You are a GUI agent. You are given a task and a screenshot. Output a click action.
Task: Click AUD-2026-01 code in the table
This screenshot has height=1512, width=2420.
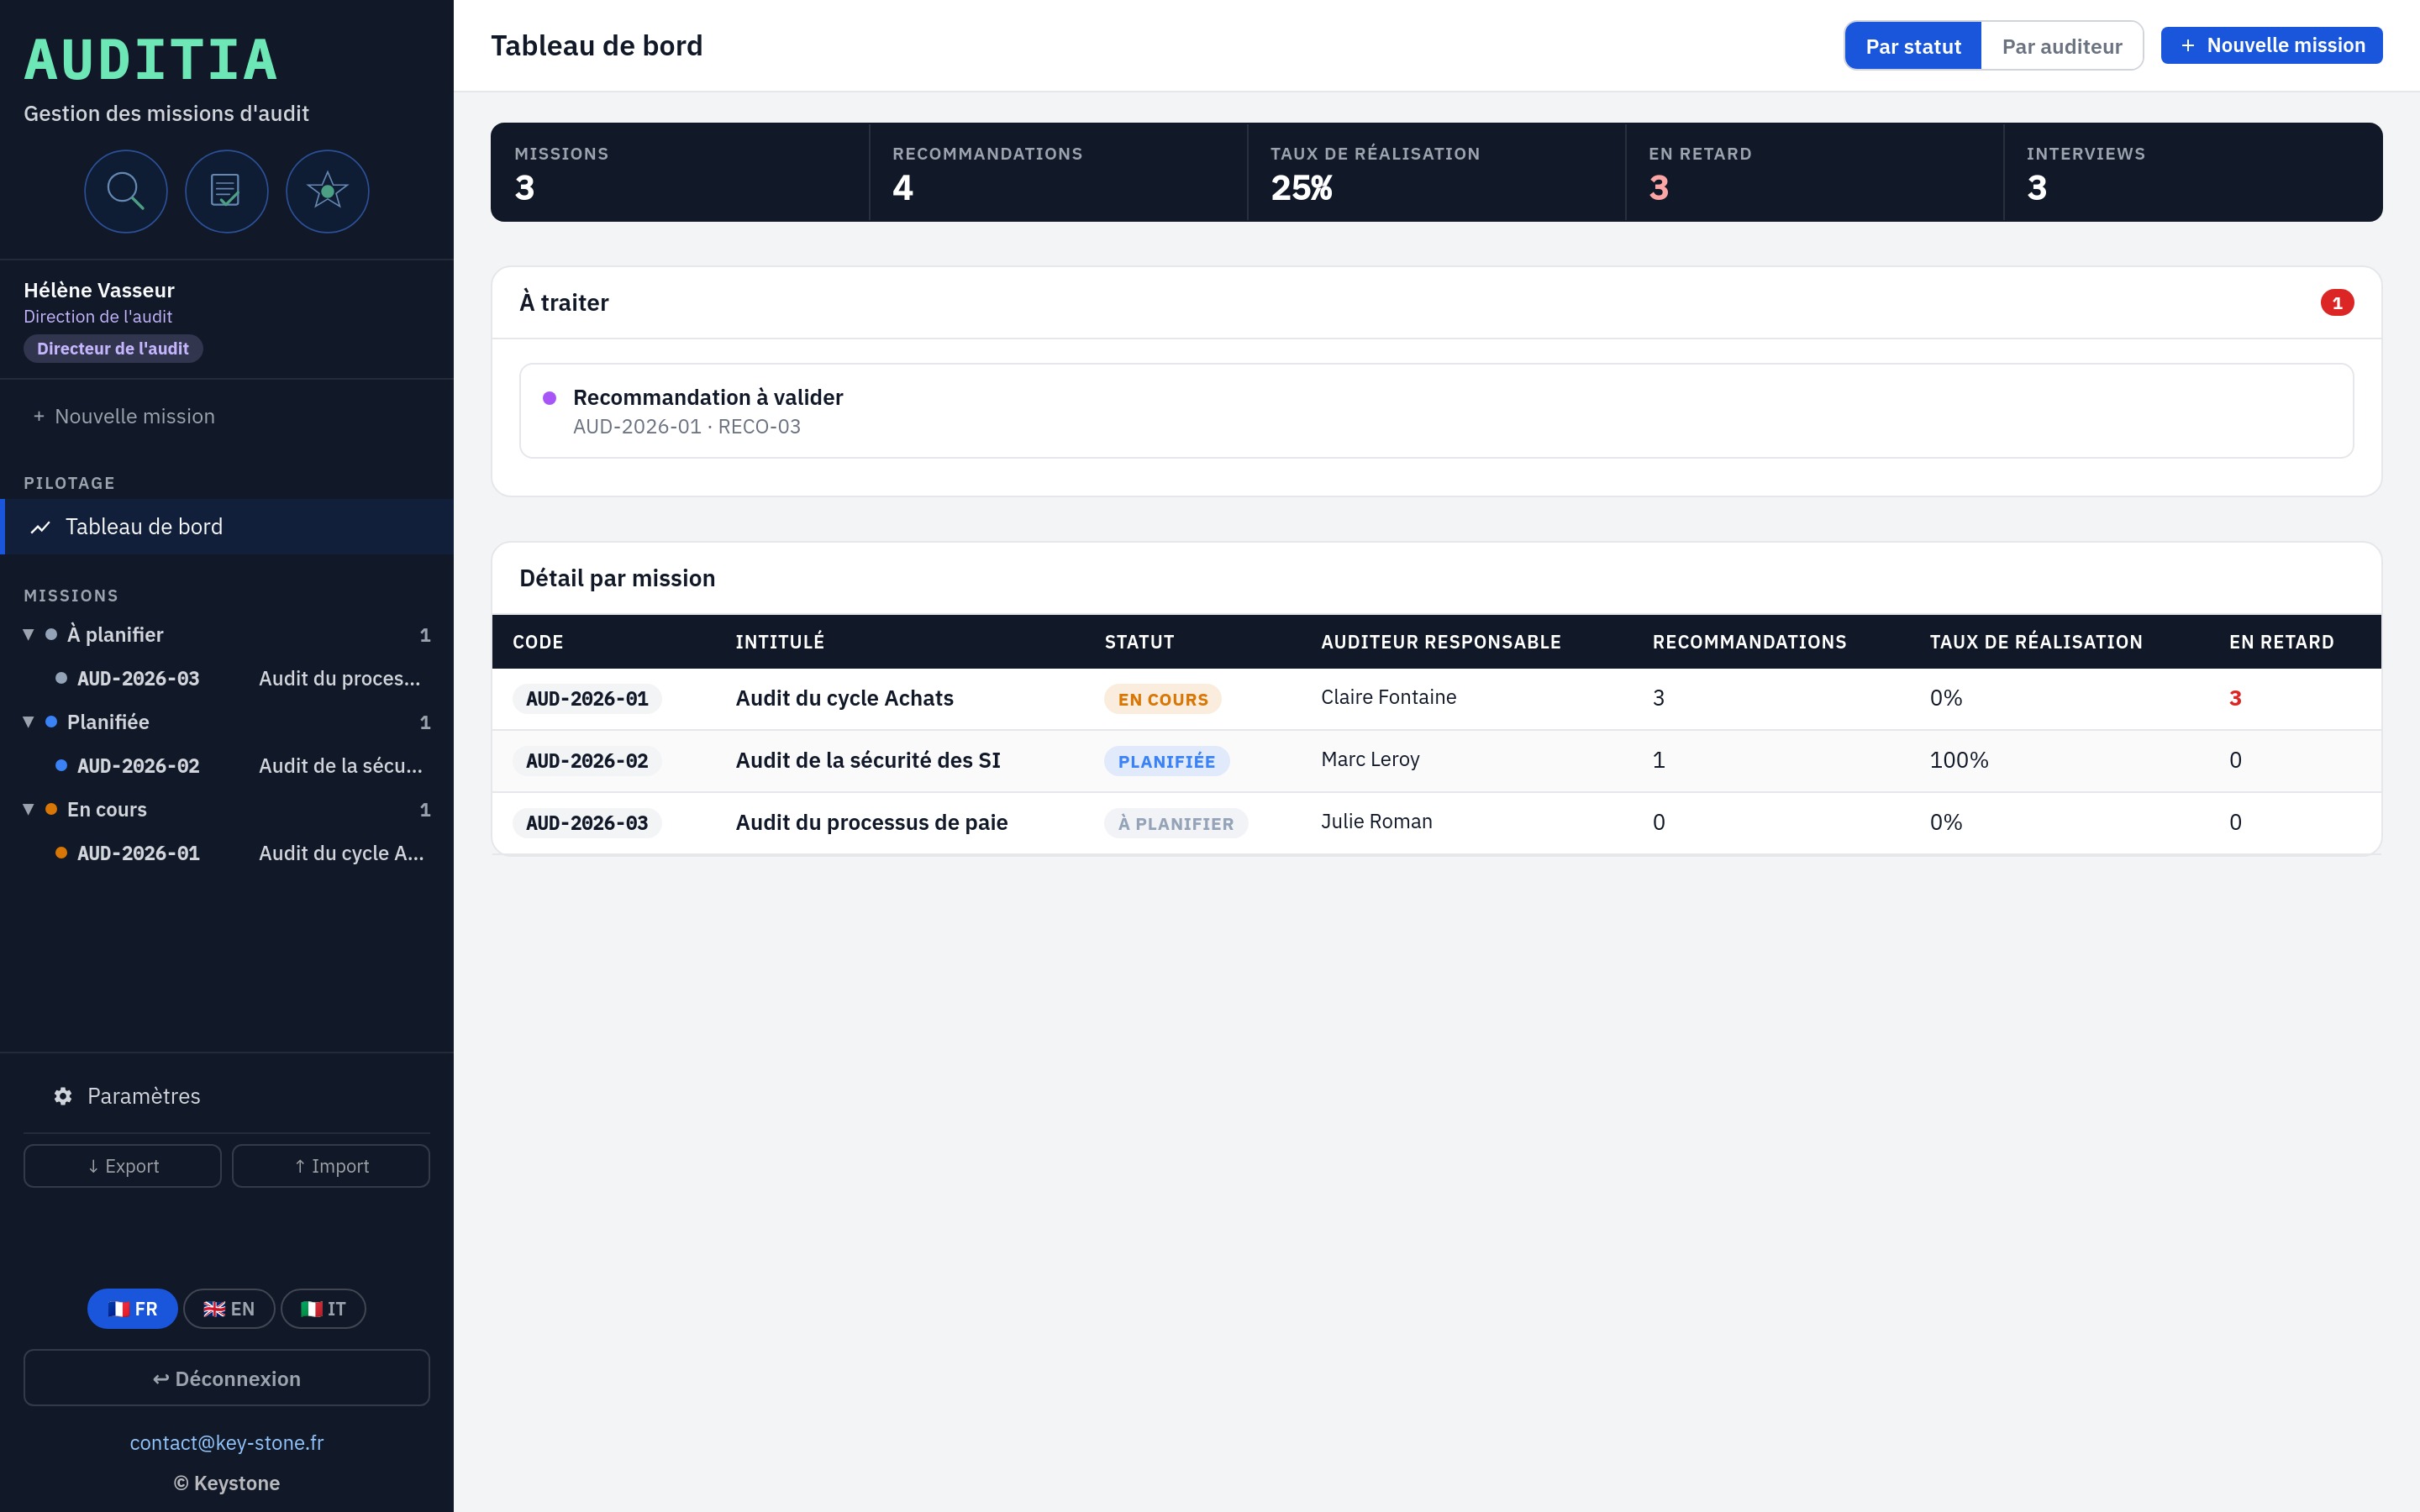point(587,699)
